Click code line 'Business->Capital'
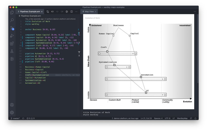Image resolution: width=207 pixels, height=131 pixels. pos(34,70)
